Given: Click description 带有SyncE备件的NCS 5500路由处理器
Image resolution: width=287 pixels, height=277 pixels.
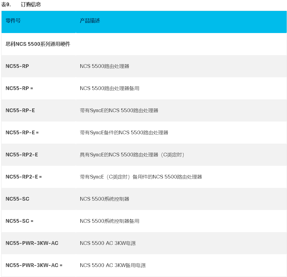Looking at the screenshot, I should pos(124,132).
